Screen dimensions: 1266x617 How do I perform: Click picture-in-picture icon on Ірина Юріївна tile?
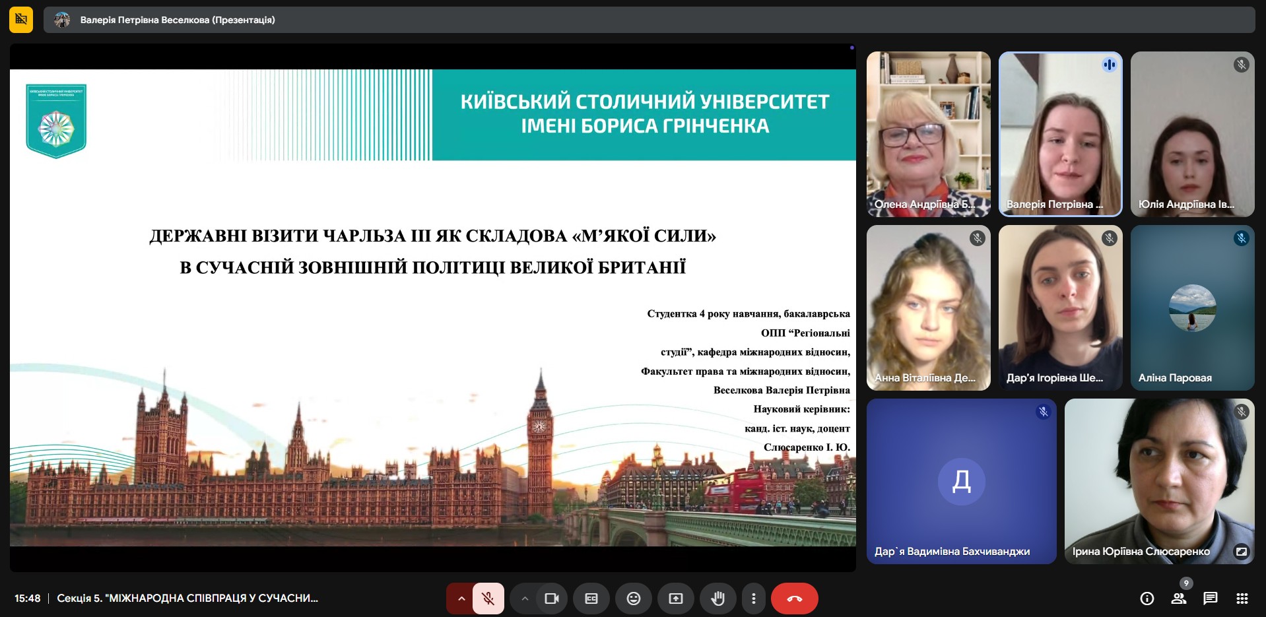point(1241,551)
